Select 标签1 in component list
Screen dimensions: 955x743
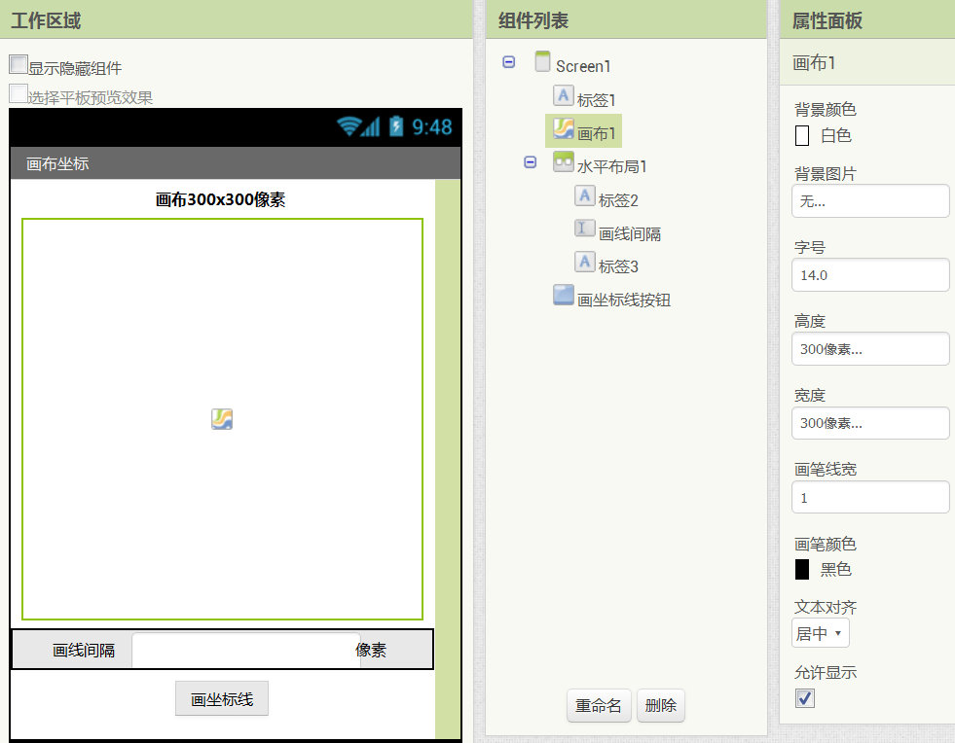[x=596, y=100]
